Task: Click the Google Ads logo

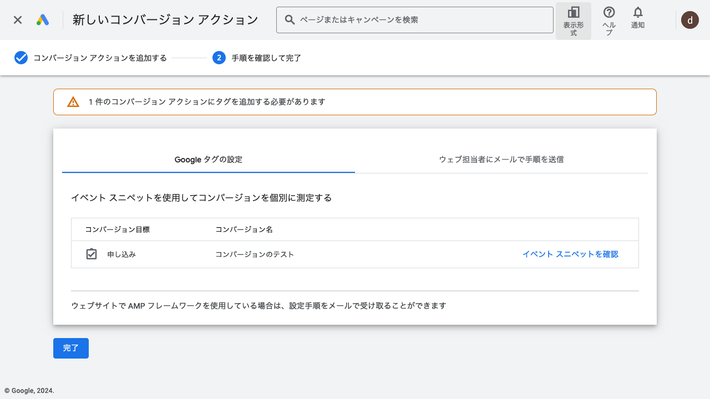Action: pos(43,20)
